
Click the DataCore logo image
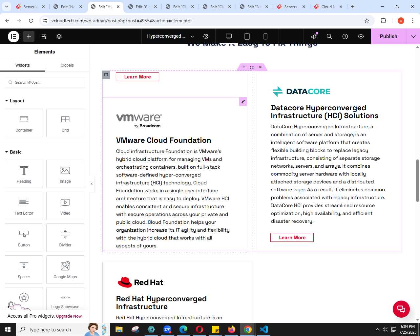coord(302,91)
